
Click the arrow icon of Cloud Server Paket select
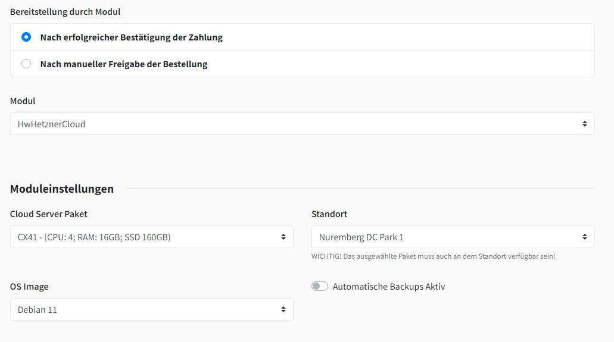point(283,237)
